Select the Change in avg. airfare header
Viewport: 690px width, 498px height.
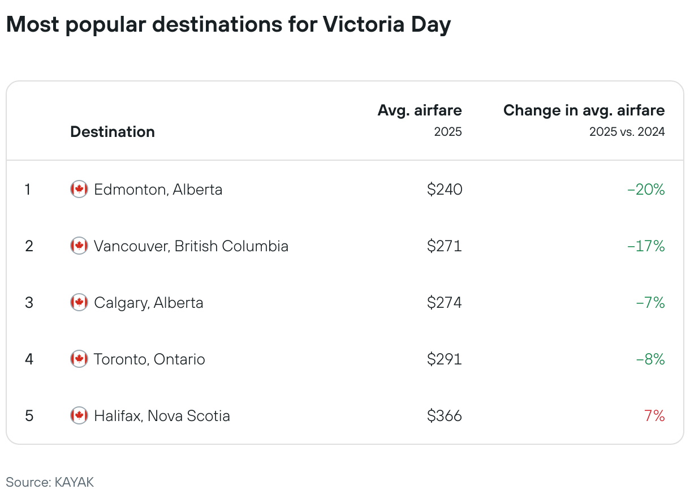point(584,110)
